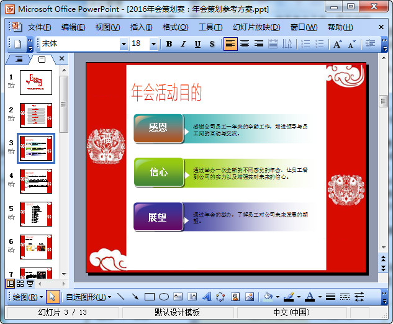Select the Arrow drawing tool
This screenshot has width=393, height=324.
pos(135,297)
